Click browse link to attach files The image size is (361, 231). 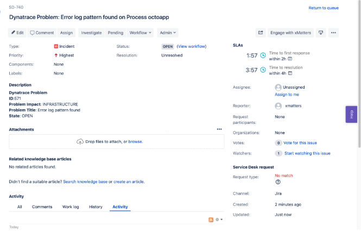pos(135,141)
